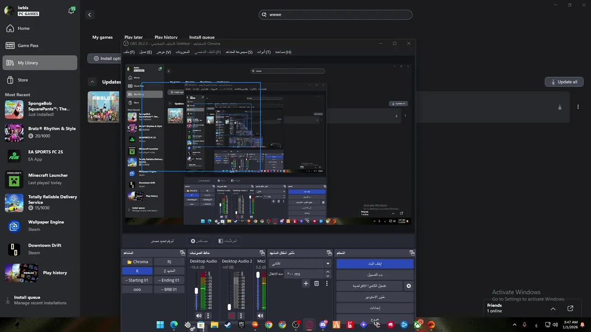591x332 pixels.
Task: Open File Explorer from the taskbar
Action: tap(214, 325)
